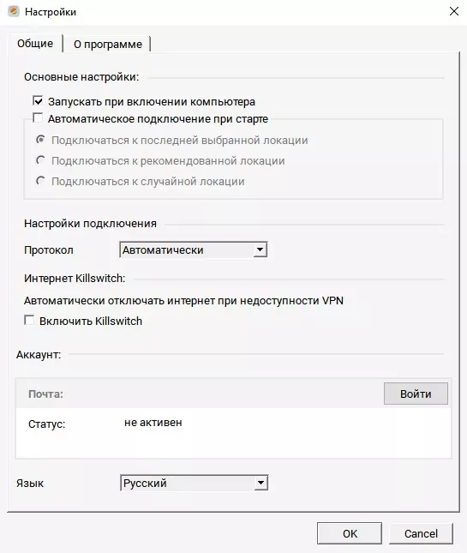
Task: Click the app icon in title bar
Action: coord(14,12)
